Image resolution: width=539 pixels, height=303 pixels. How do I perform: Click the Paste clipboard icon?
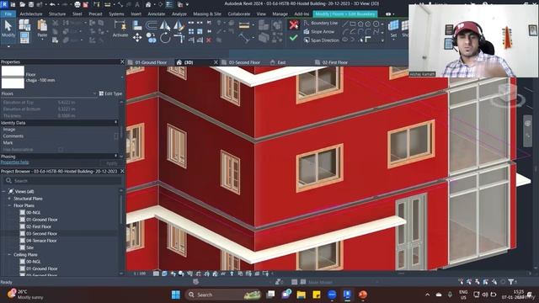tap(42, 25)
